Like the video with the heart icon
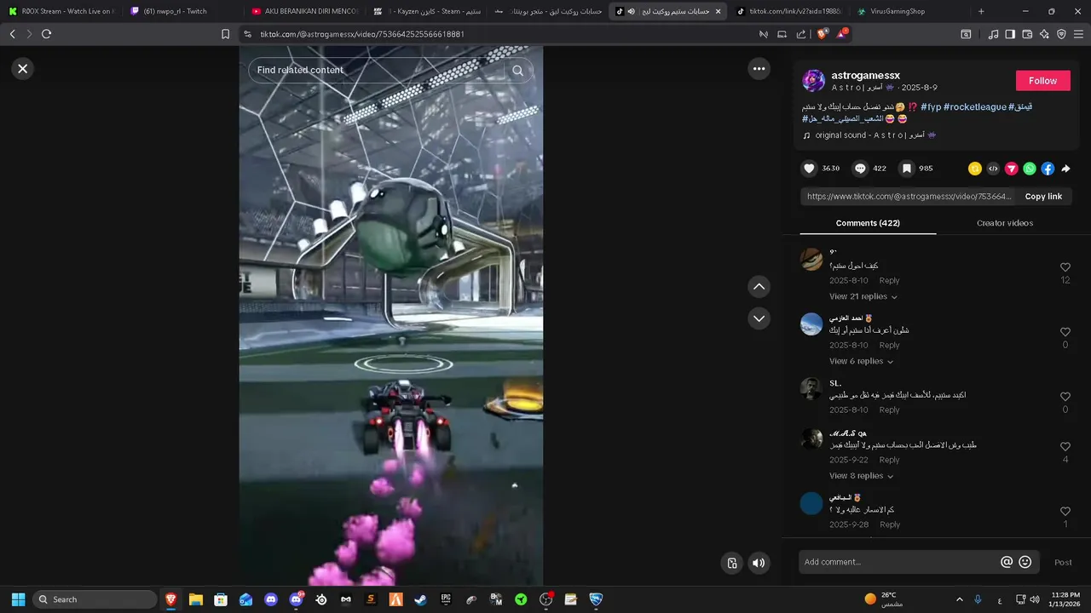 [810, 169]
